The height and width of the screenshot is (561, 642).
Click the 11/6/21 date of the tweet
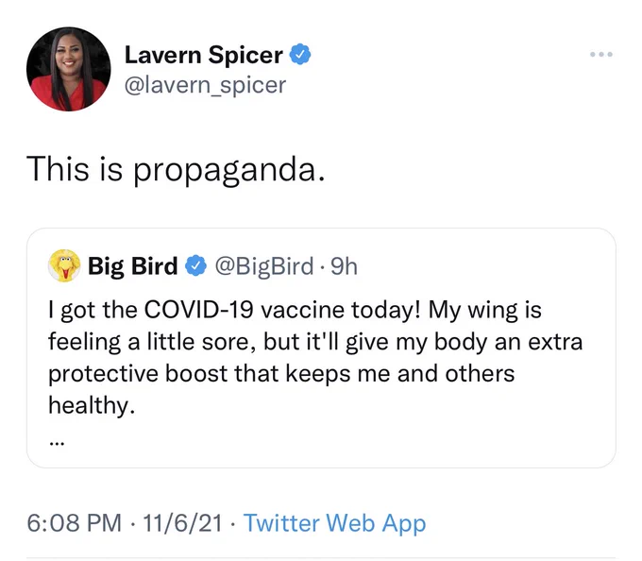tap(182, 523)
